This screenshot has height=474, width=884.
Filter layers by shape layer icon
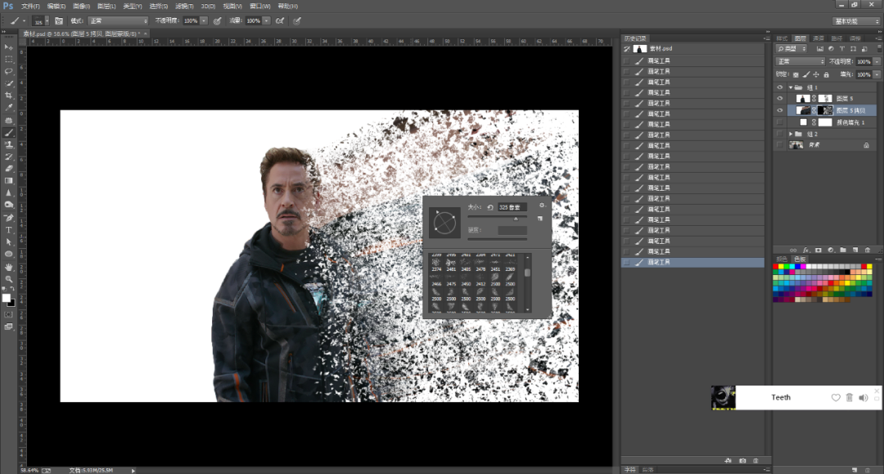pyautogui.click(x=853, y=49)
